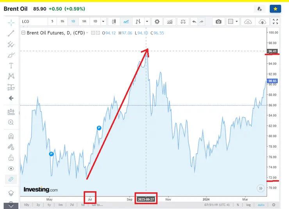Open chart properties gear in toolbar
This screenshot has height=209, width=289.
pos(157,21)
